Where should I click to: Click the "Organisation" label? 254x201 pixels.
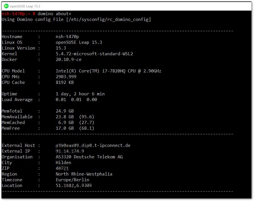pyautogui.click(x=17, y=157)
